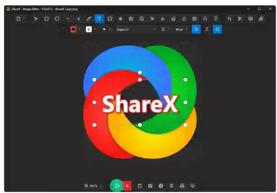Click the red border color swatch
The image size is (277, 193).
73,29
